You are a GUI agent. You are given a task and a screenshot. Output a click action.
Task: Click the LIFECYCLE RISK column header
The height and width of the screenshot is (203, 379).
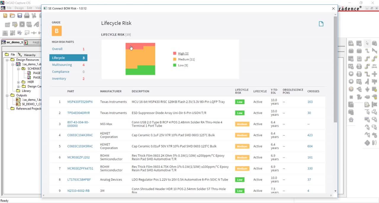coord(242,91)
